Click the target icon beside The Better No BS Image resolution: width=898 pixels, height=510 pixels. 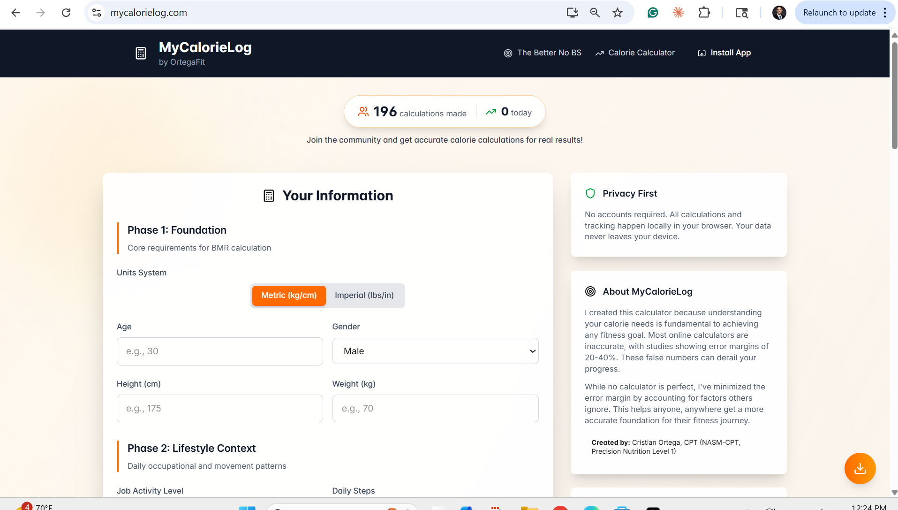508,53
